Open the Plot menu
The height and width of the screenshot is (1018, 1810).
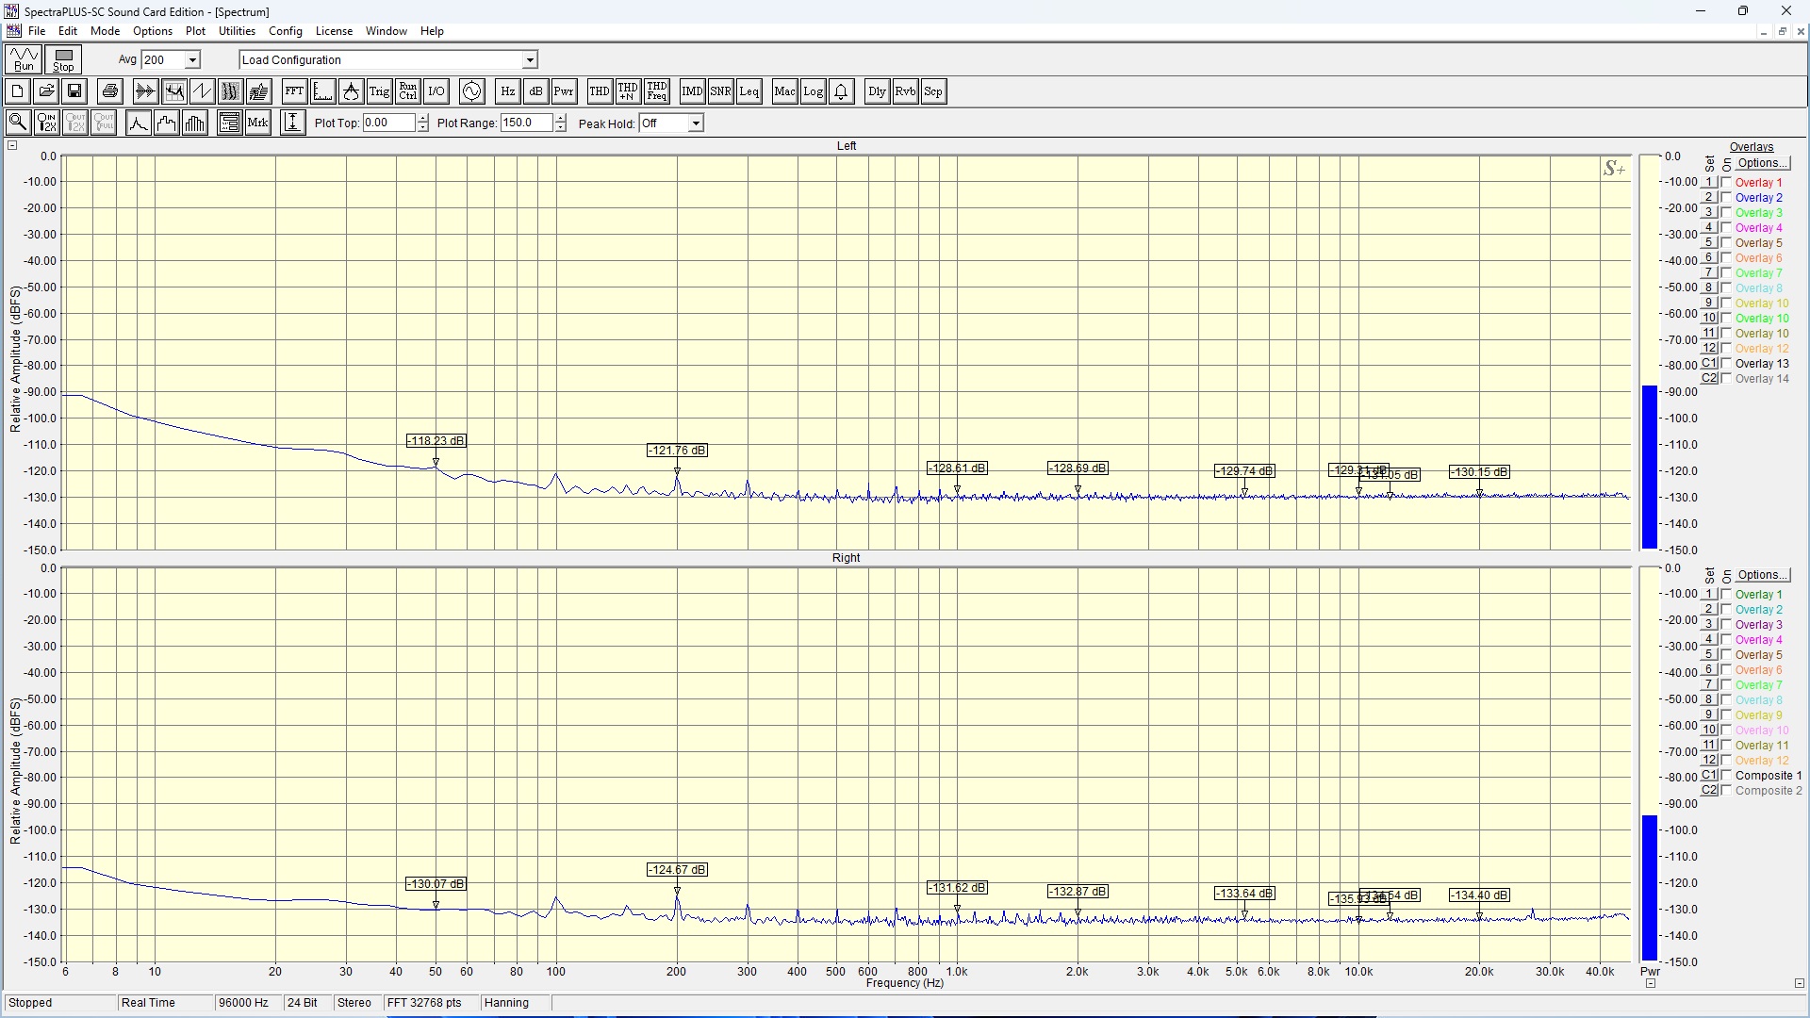coord(195,31)
